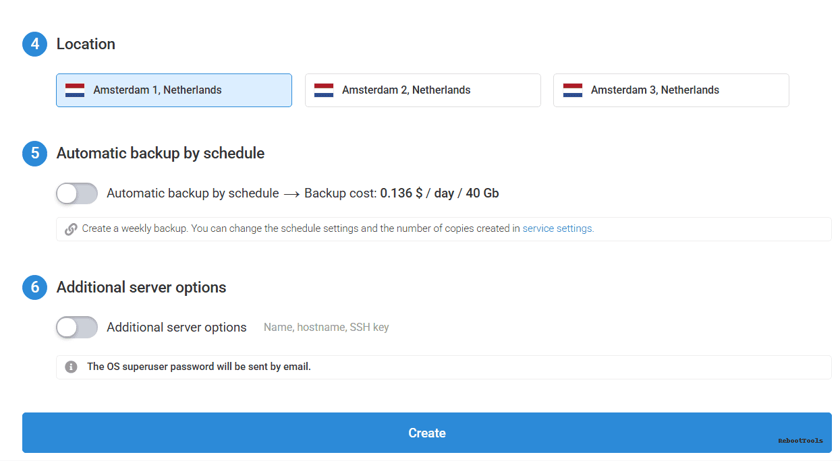Click the RebootTools watermark label

pyautogui.click(x=800, y=440)
